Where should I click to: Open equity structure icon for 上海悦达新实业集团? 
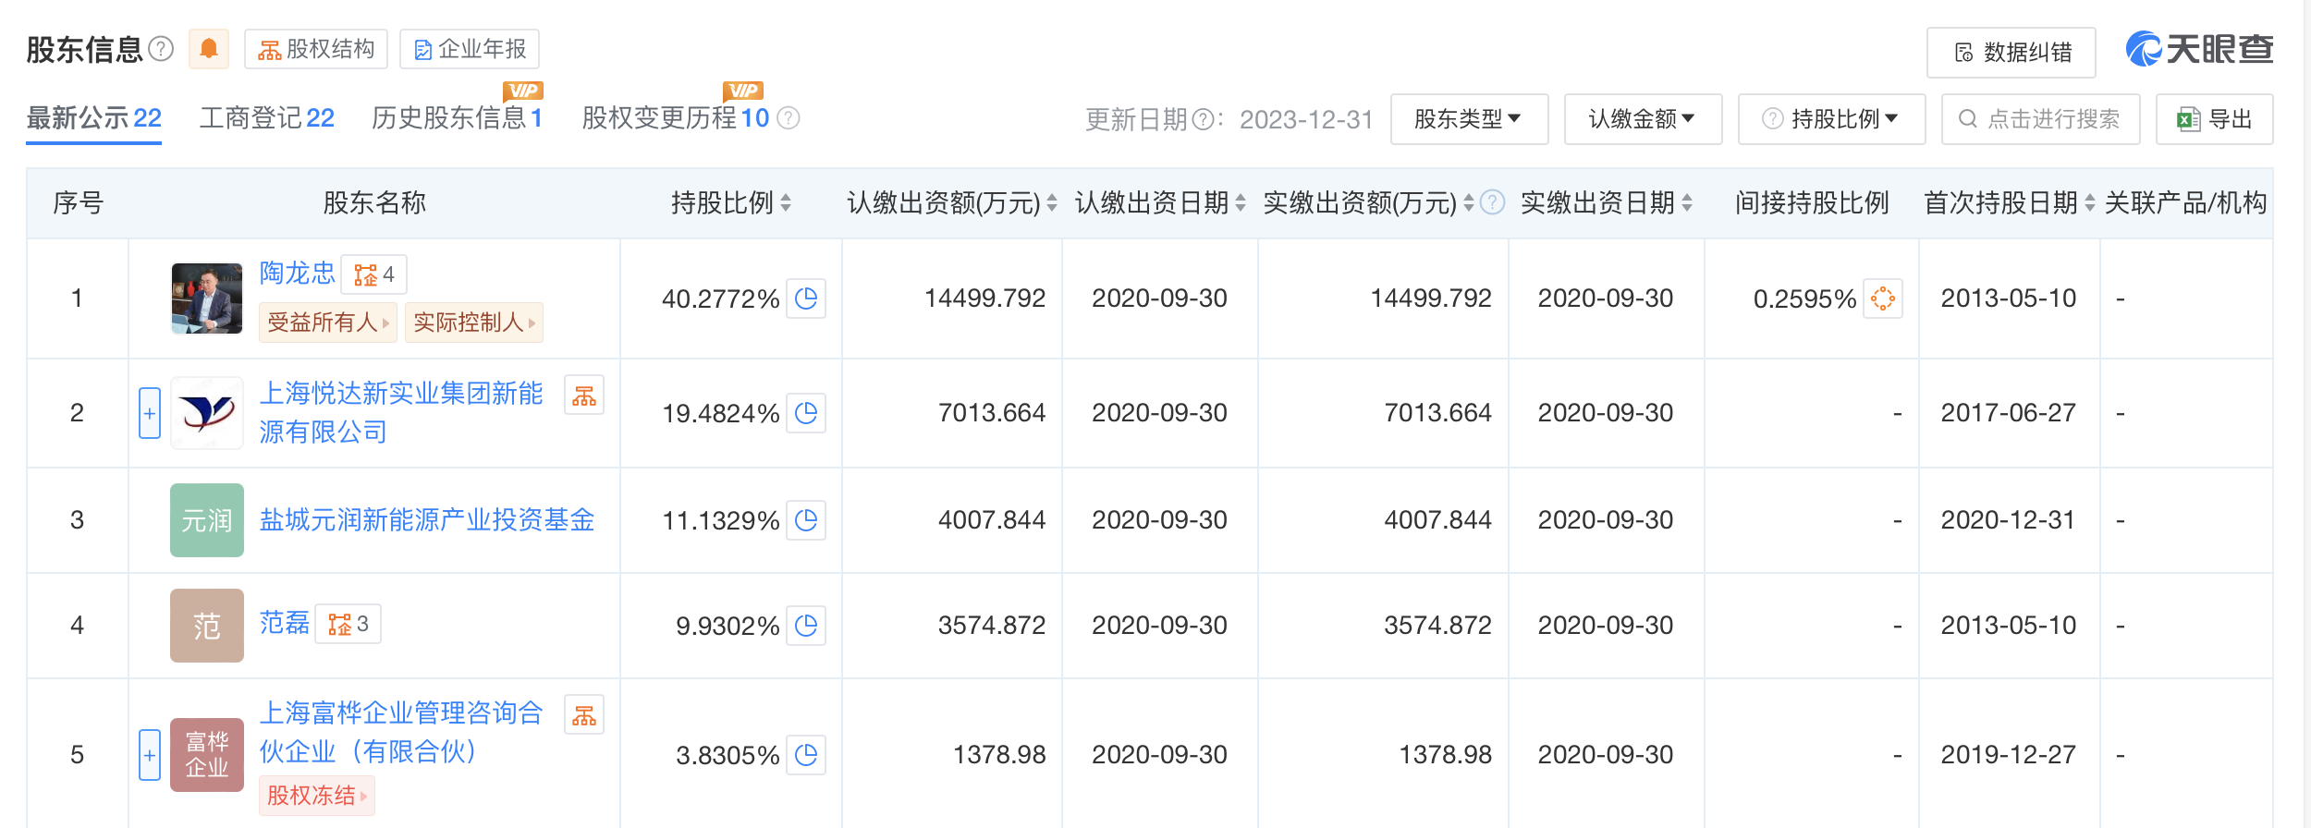(584, 396)
